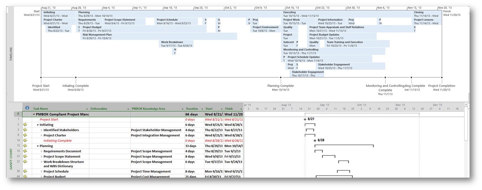Open the note icon for Requirements Document
The image size is (482, 190).
click(x=25, y=151)
